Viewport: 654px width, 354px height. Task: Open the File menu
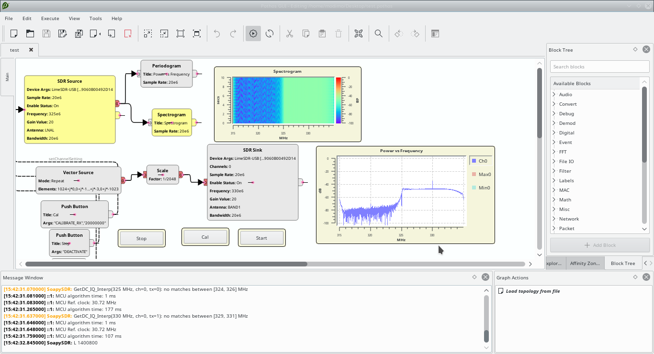point(9,18)
